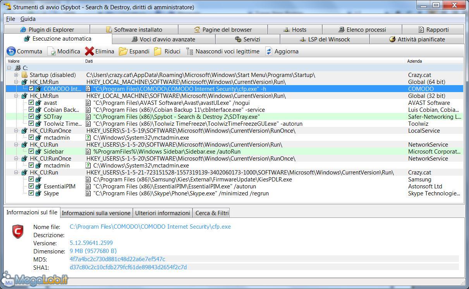469x289 pixels.
Task: Open LSP del Winsock via its network icon
Action: [303, 39]
